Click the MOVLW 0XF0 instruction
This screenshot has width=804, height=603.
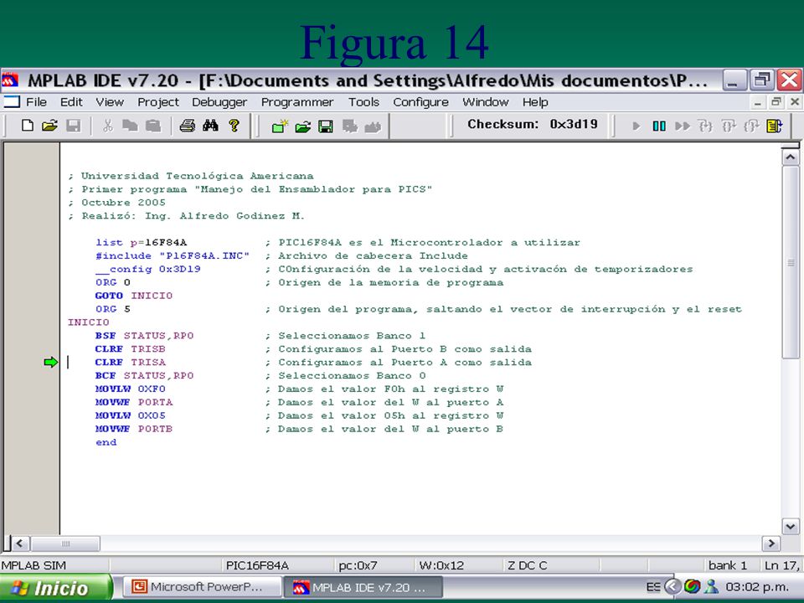tap(131, 389)
